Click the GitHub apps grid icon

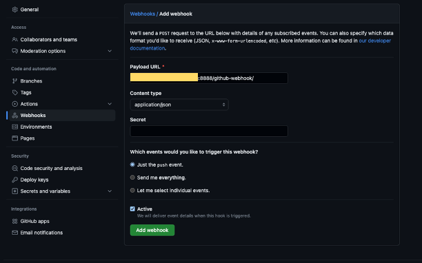click(14, 222)
